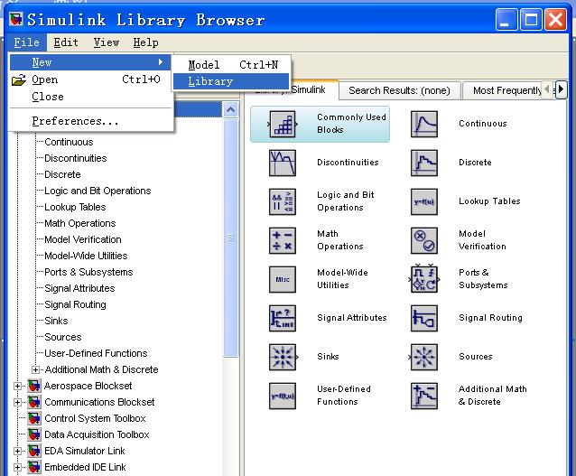This screenshot has height=476, width=576.
Task: Switch to the Search Results tab
Action: point(399,90)
